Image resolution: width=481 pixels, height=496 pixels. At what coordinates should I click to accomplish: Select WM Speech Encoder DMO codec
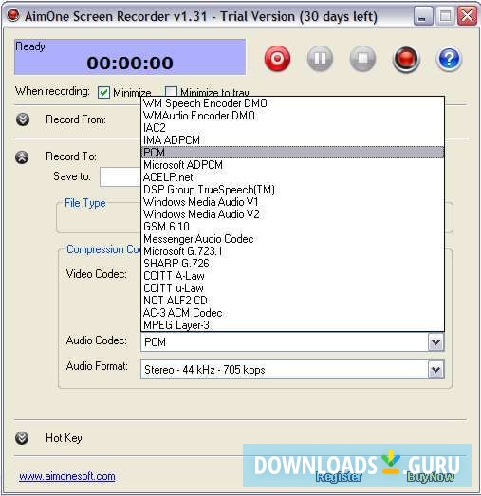pos(293,103)
